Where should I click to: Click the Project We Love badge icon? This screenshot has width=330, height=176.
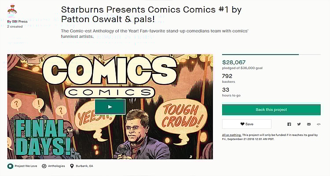[10, 166]
